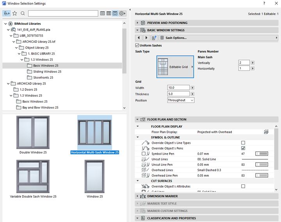Image resolution: width=281 pixels, height=222 pixels.
Task: Enable Override Object's Line Types checkbox
Action: coord(243,143)
